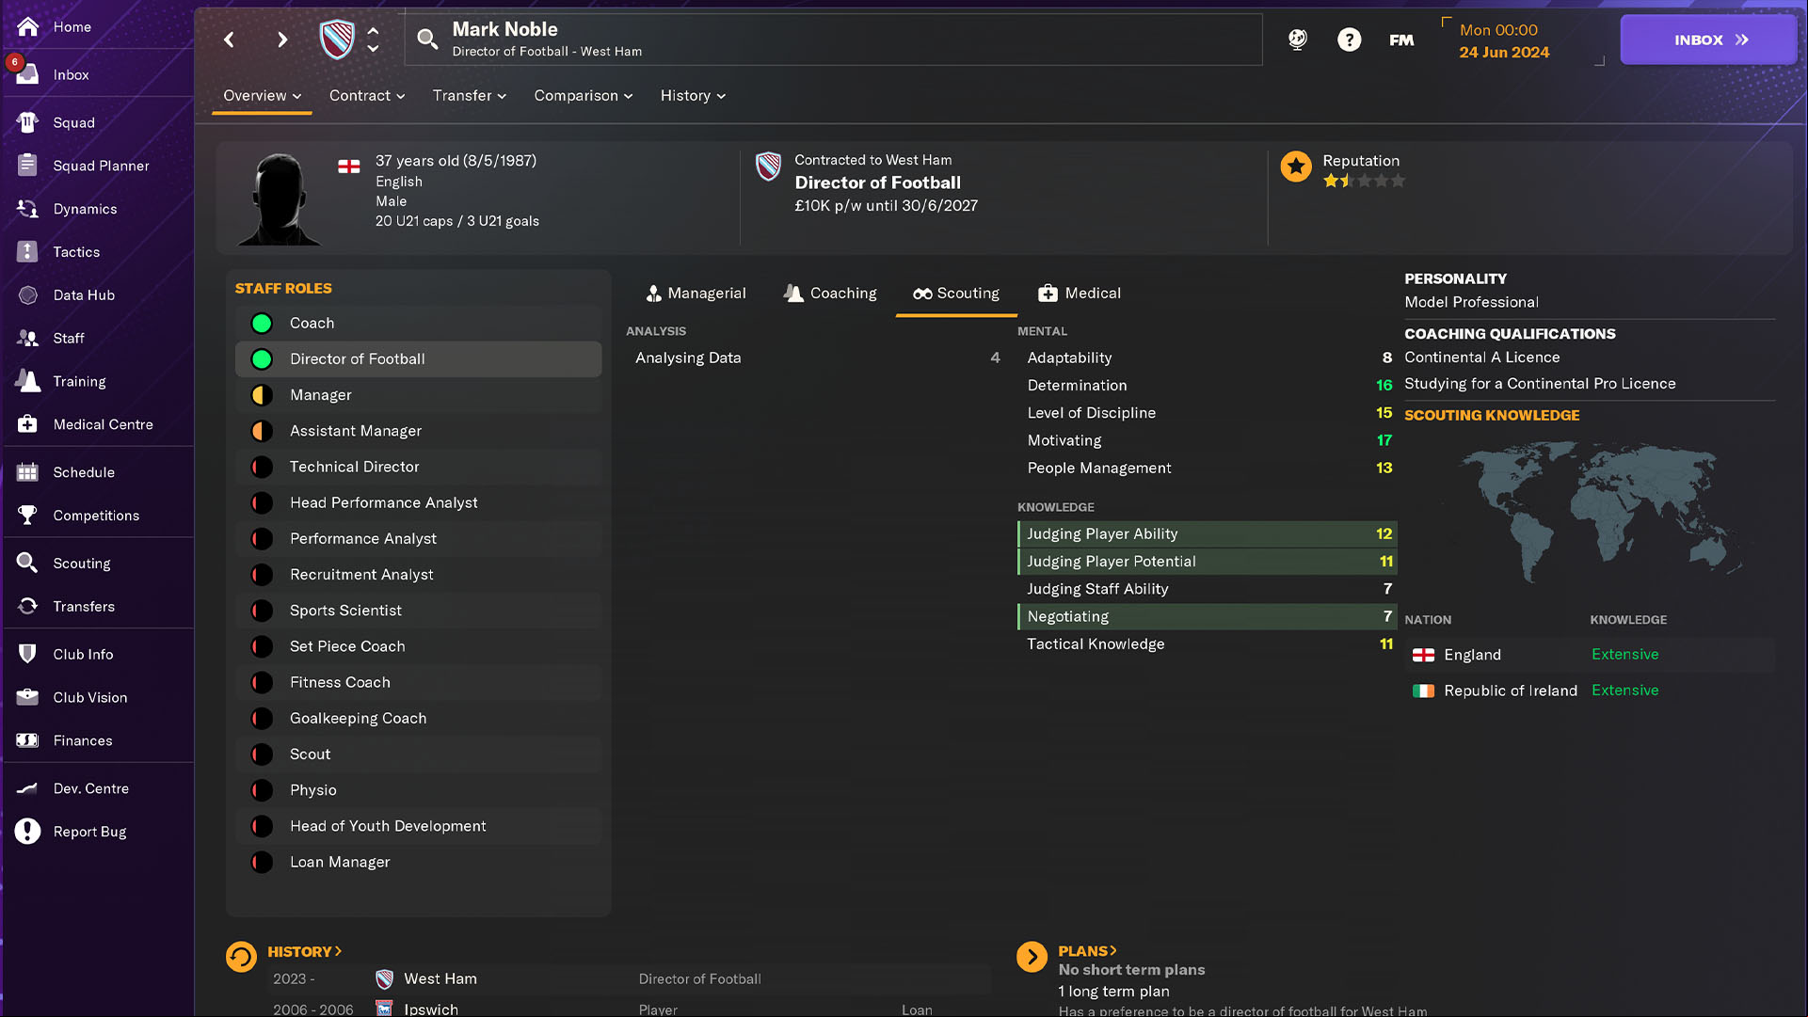Image resolution: width=1808 pixels, height=1017 pixels.
Task: Click the INBOX continue button
Action: pos(1708,40)
